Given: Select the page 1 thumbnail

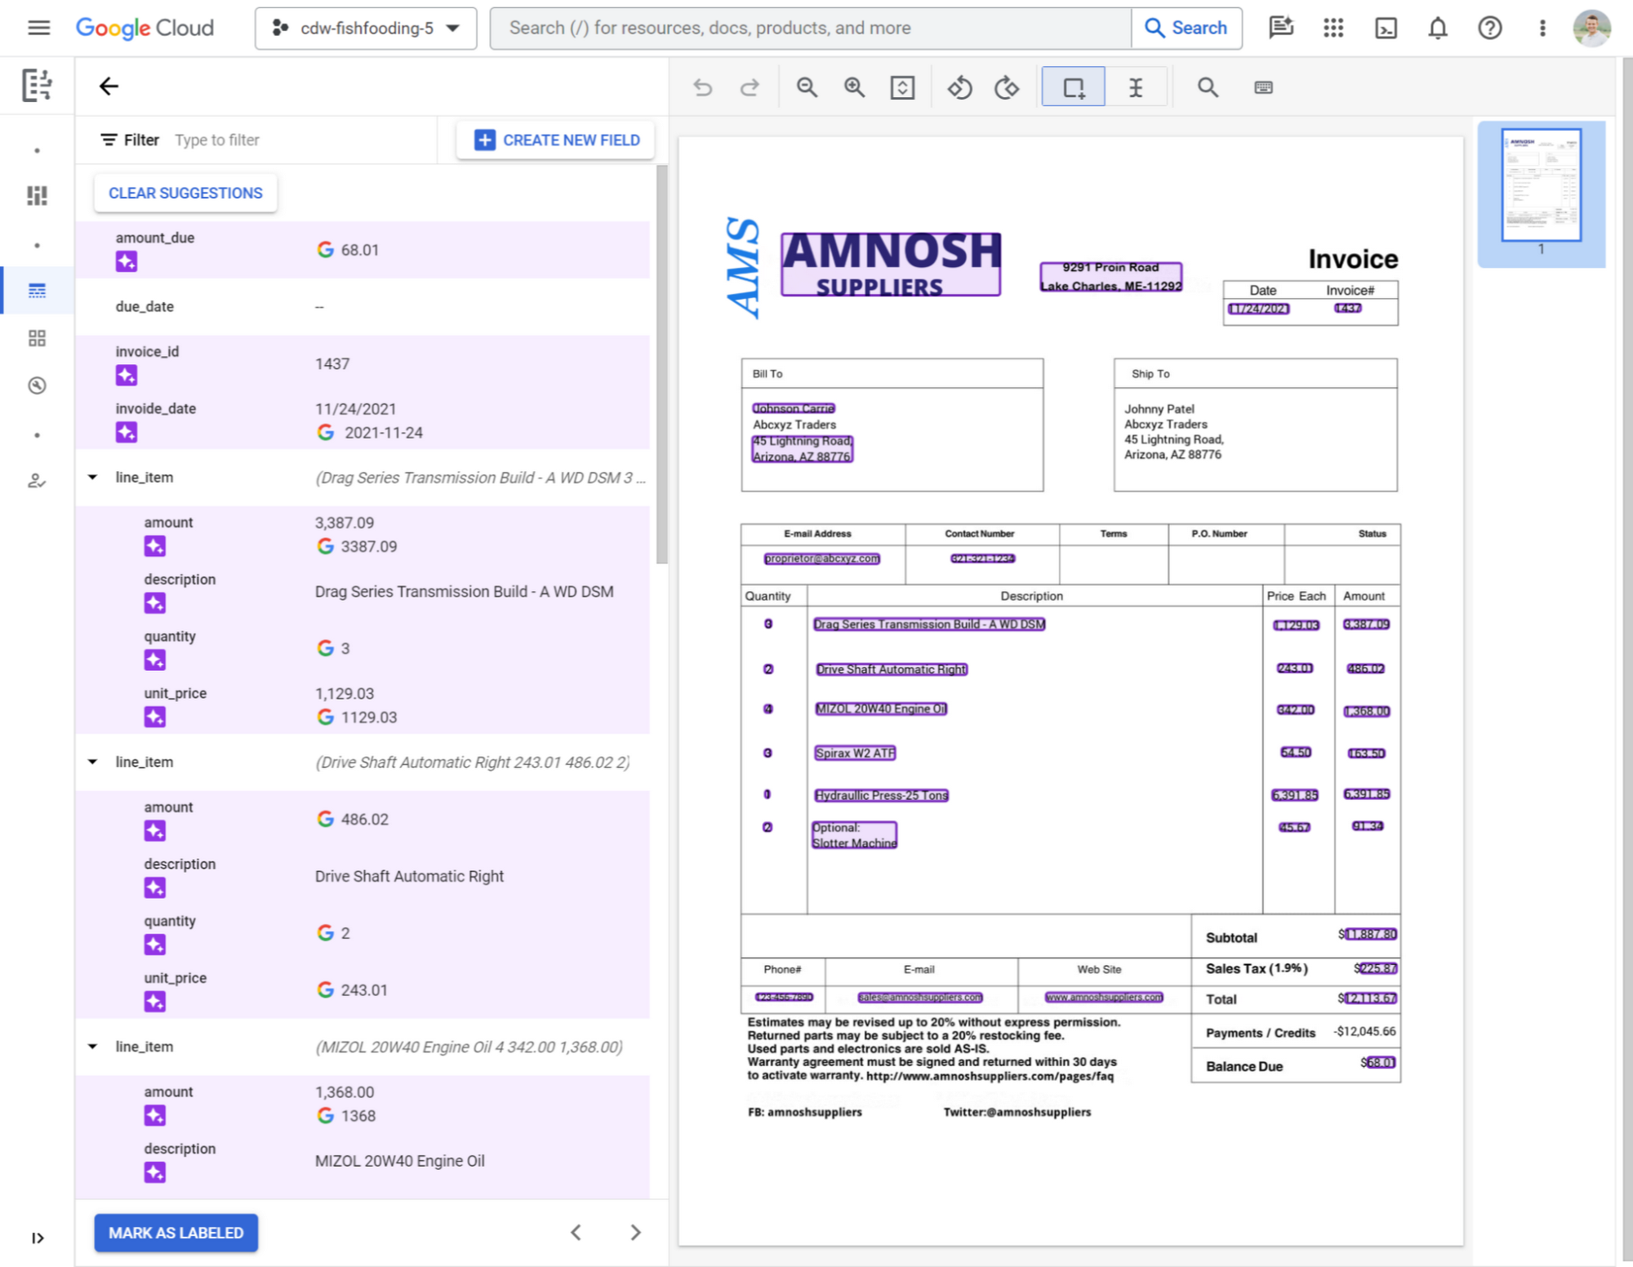Looking at the screenshot, I should (1541, 186).
